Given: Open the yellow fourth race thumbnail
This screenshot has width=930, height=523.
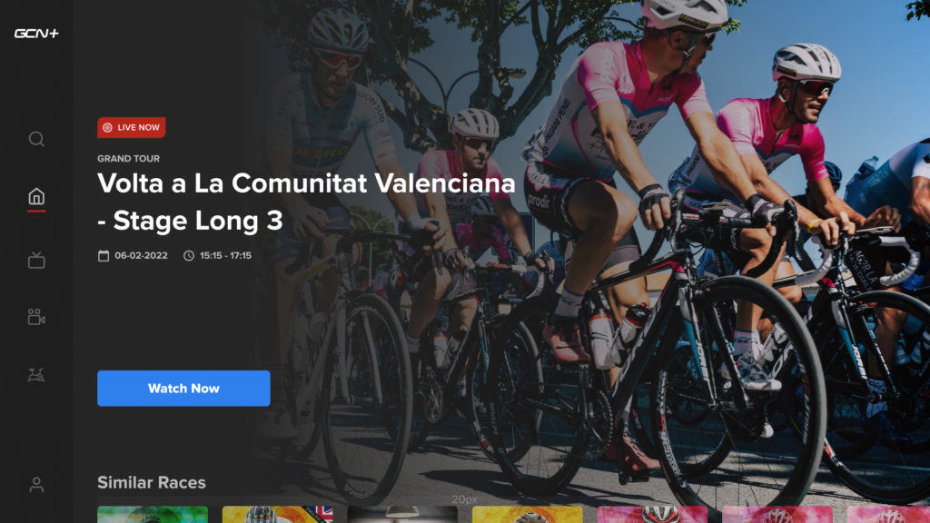Looking at the screenshot, I should pos(528,514).
